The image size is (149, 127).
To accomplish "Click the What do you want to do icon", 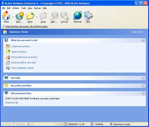I will point(6,40).
